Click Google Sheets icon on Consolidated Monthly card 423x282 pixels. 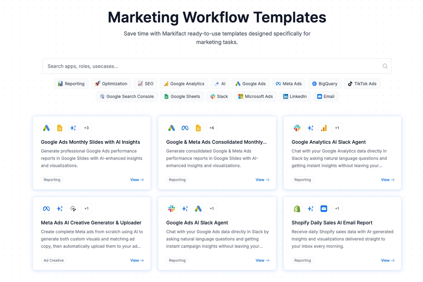point(198,128)
